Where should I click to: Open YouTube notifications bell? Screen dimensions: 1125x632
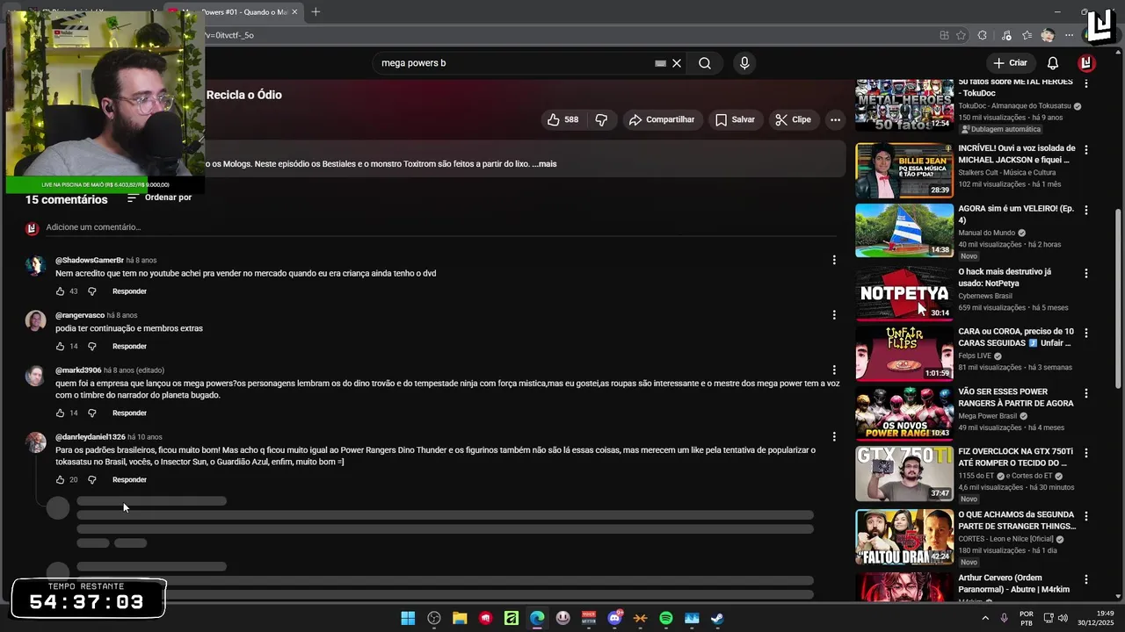tap(1053, 63)
